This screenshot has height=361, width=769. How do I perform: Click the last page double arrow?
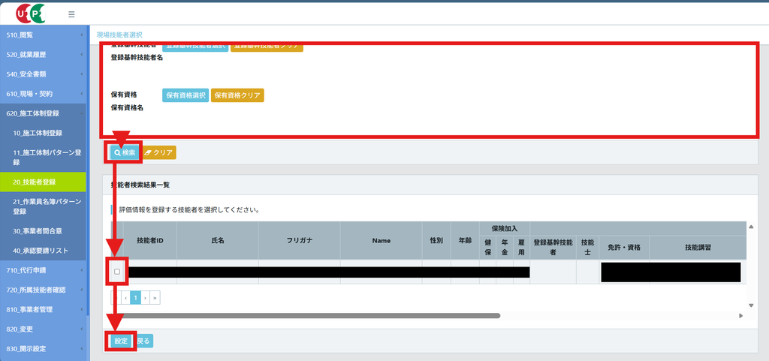pos(155,297)
